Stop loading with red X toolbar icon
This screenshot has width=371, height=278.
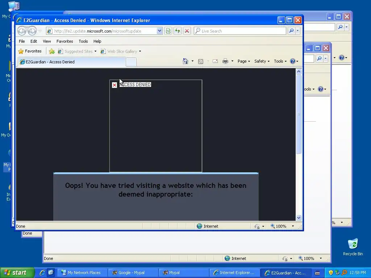tap(187, 31)
